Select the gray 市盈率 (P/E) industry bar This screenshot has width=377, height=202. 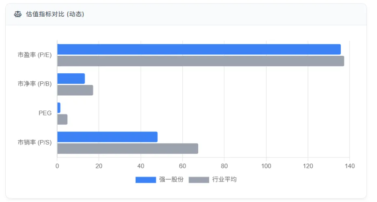coord(201,61)
